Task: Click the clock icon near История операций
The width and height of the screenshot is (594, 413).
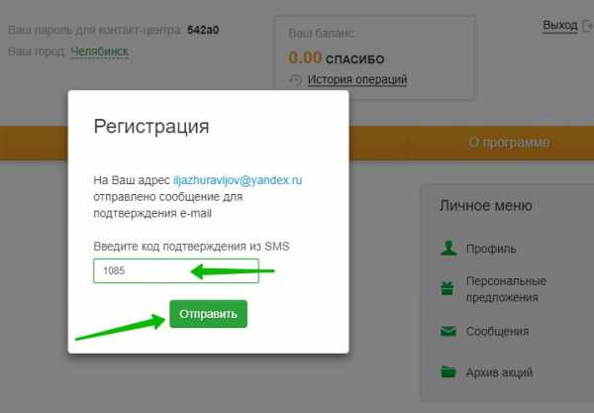Action: pos(295,79)
